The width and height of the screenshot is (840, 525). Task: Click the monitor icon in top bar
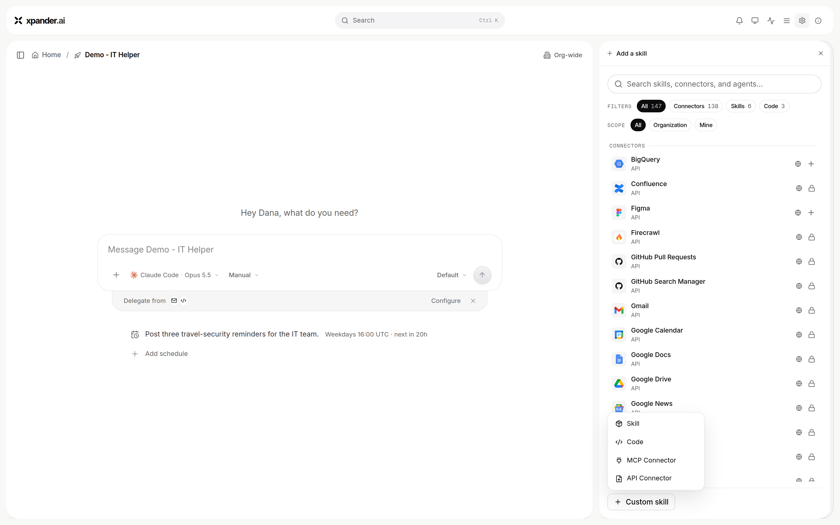(x=755, y=20)
